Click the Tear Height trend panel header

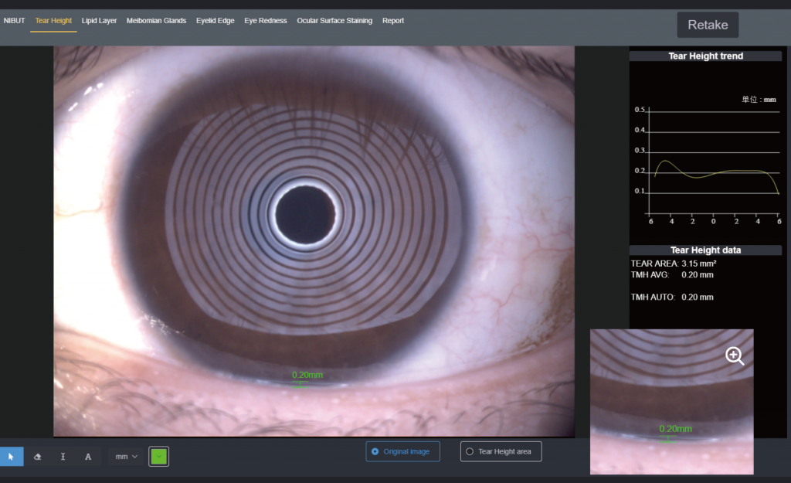(706, 56)
